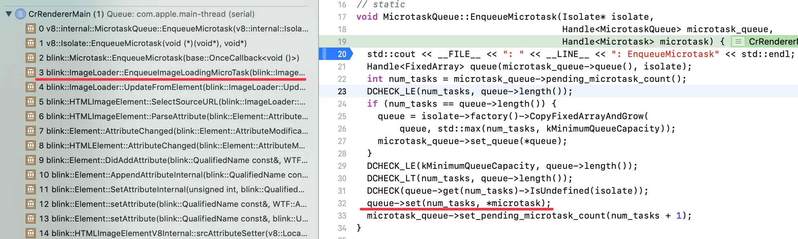Click 'microtask_queue->set_queue(*queue);' on line 27
Viewport: 798px width, 239px height.
(473, 141)
